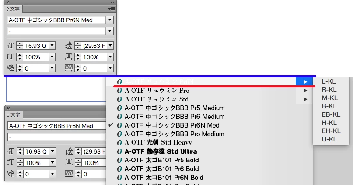Screen dimensions: 353x185
Task: Click the vertical scale icon in lower panel
Action: tap(11, 163)
